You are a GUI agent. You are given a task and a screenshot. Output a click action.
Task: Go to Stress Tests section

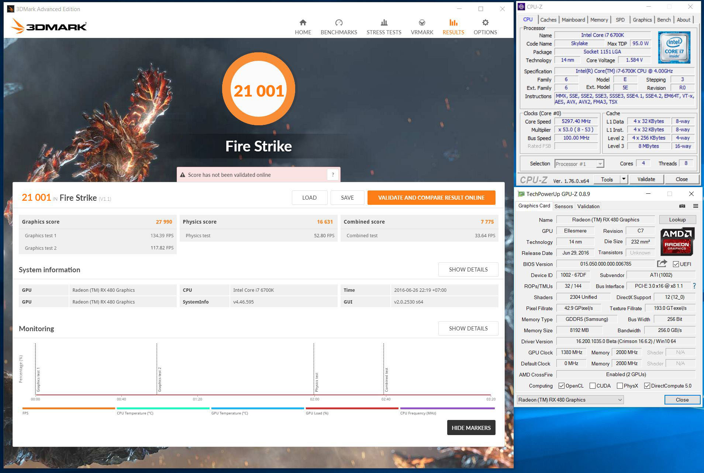coord(384,27)
